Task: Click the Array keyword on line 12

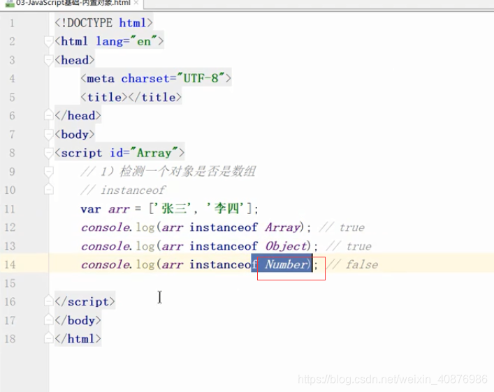Action: click(x=282, y=227)
